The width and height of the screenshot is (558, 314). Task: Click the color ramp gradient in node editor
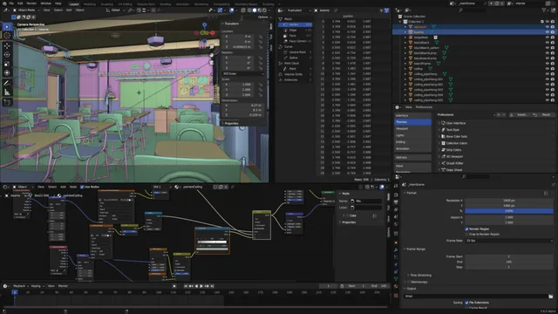pos(212,242)
